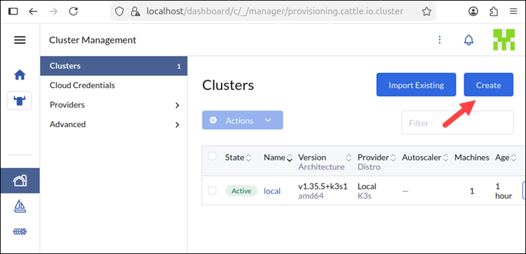Sort clusters by State column
Image resolution: width=526 pixels, height=254 pixels.
(238, 157)
